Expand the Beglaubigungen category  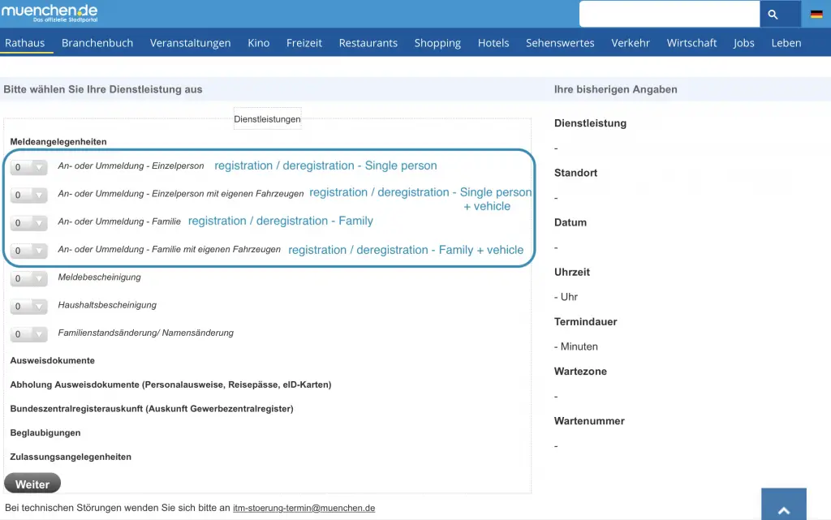click(45, 433)
